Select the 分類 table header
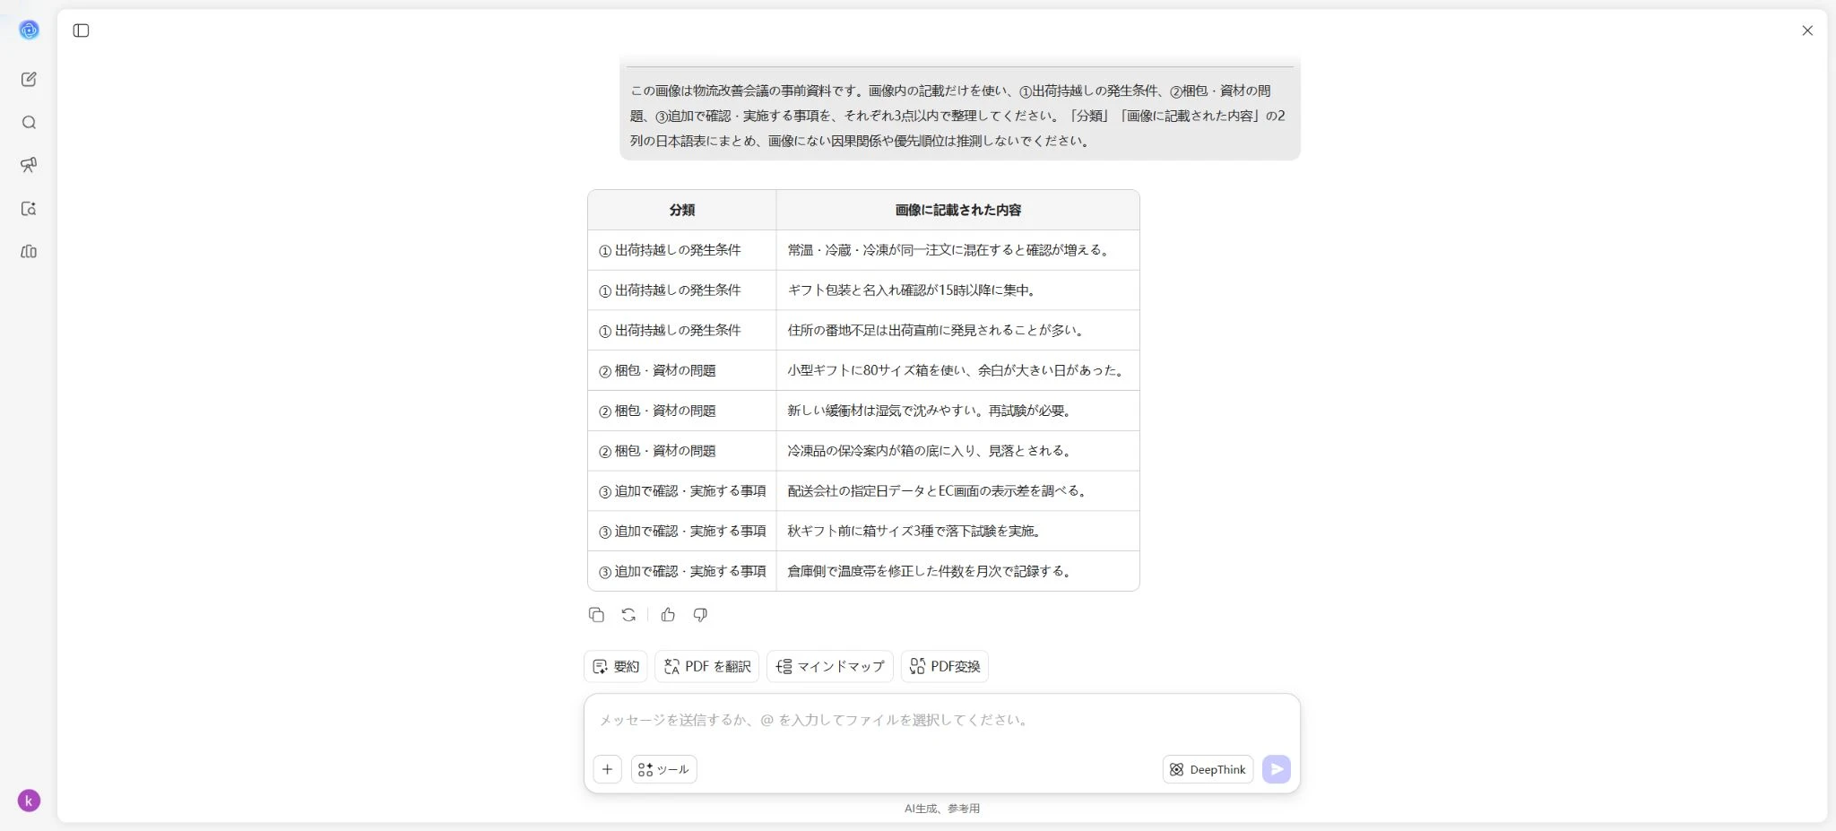This screenshot has height=831, width=1836. [682, 210]
